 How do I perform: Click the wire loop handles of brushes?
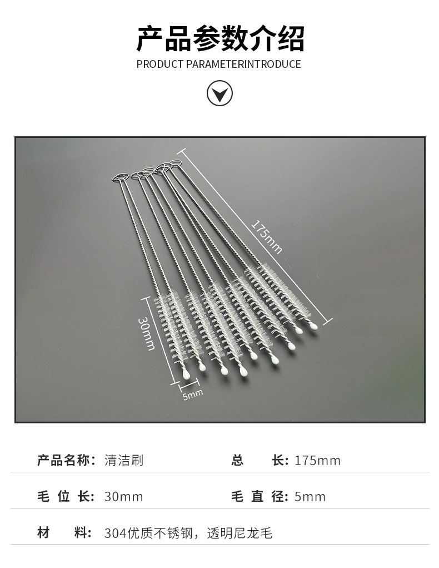tap(148, 171)
